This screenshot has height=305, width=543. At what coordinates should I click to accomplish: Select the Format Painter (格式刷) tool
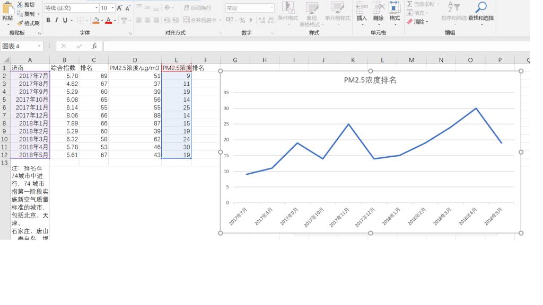(x=20, y=23)
